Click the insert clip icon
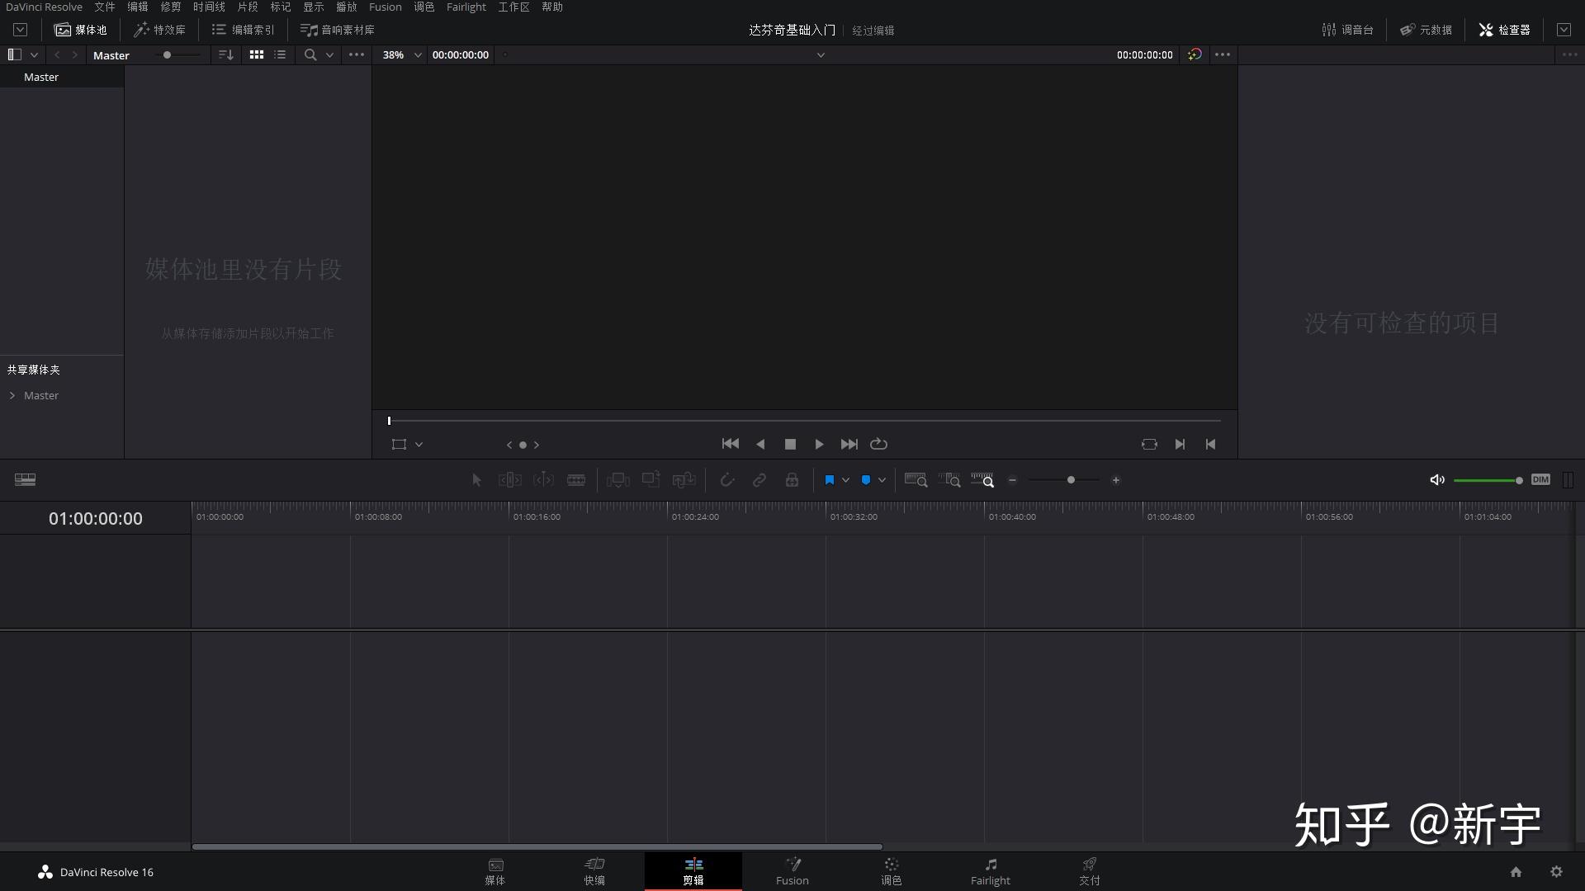This screenshot has height=891, width=1585. pos(617,480)
